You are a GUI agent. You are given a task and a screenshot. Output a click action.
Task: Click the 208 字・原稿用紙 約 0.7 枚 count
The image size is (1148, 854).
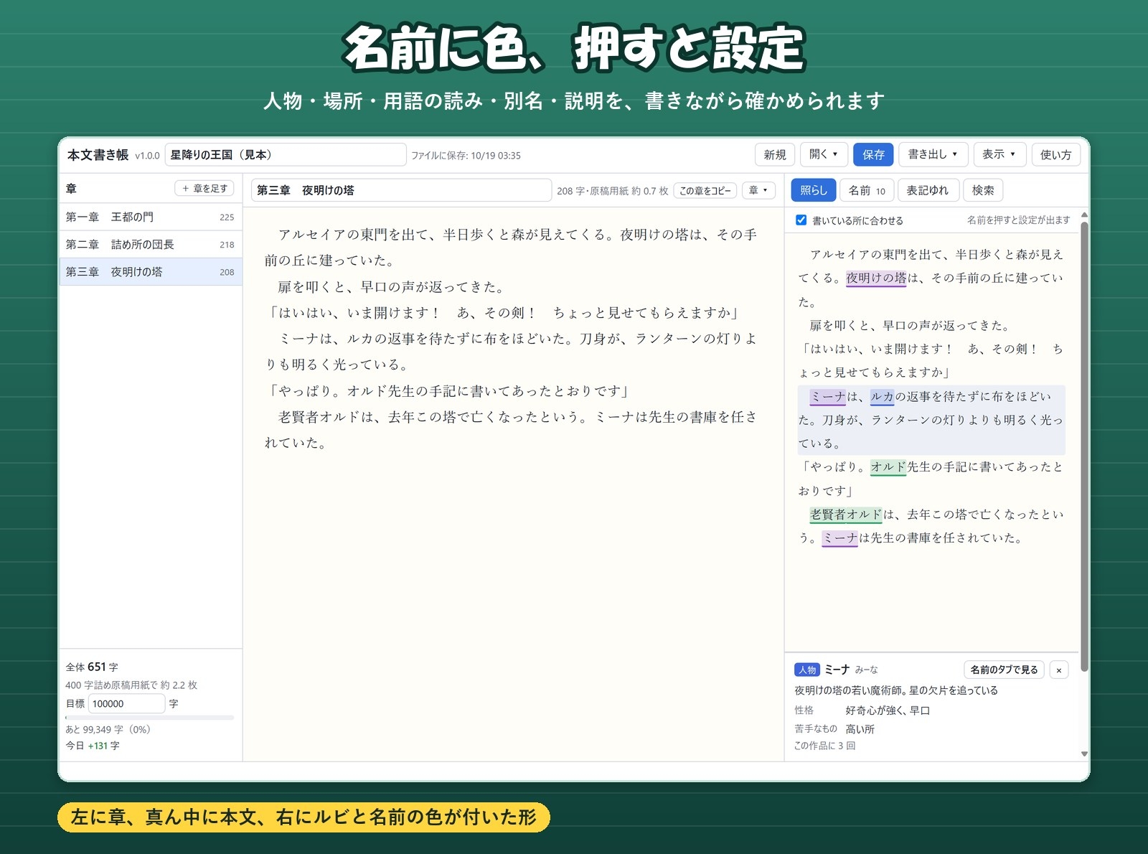click(x=612, y=191)
